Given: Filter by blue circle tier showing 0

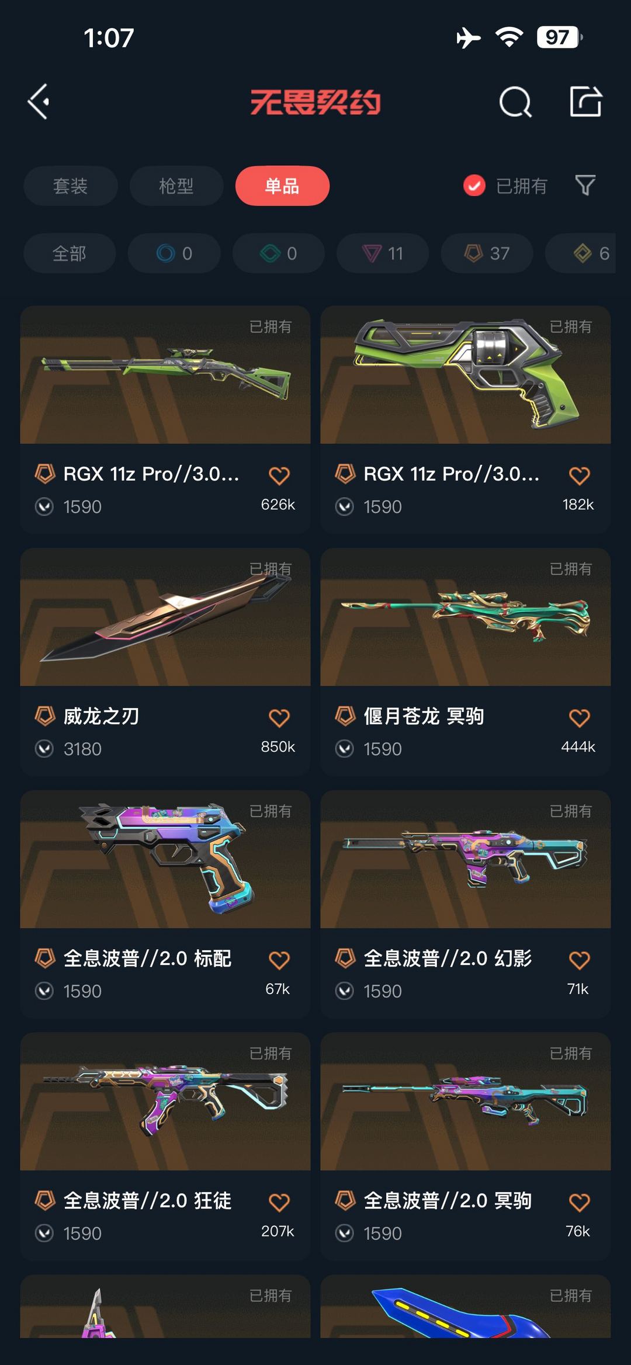Looking at the screenshot, I should click(x=174, y=253).
